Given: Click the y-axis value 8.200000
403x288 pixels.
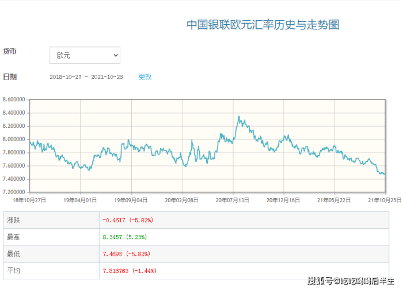Looking at the screenshot, I should coord(14,126).
